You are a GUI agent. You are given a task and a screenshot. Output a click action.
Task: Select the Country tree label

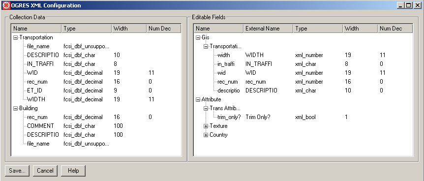tap(218, 135)
